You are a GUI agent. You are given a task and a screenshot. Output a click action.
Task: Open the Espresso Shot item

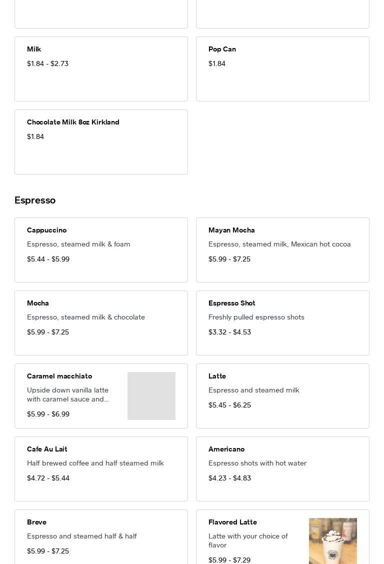click(282, 323)
